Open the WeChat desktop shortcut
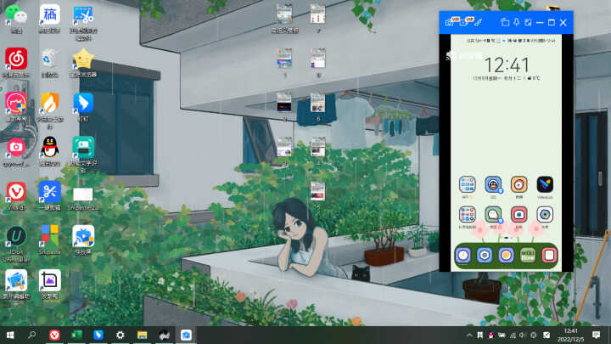 (x=16, y=16)
